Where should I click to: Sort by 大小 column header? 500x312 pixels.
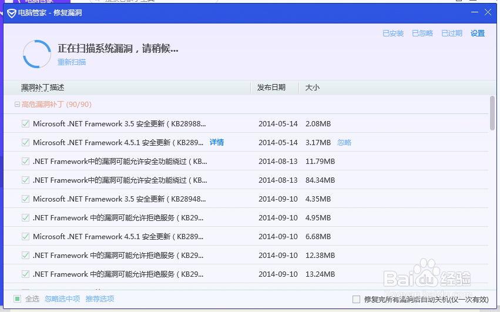coord(312,88)
